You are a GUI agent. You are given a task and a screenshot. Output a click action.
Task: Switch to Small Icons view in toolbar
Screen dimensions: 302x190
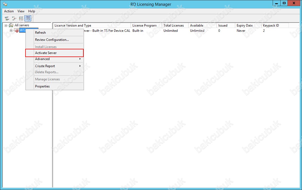tap(14, 18)
